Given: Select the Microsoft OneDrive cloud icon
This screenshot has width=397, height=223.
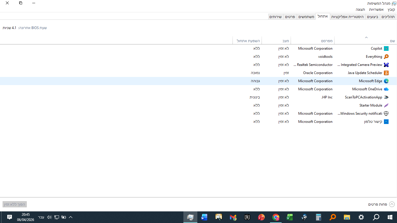Looking at the screenshot, I should 386,89.
